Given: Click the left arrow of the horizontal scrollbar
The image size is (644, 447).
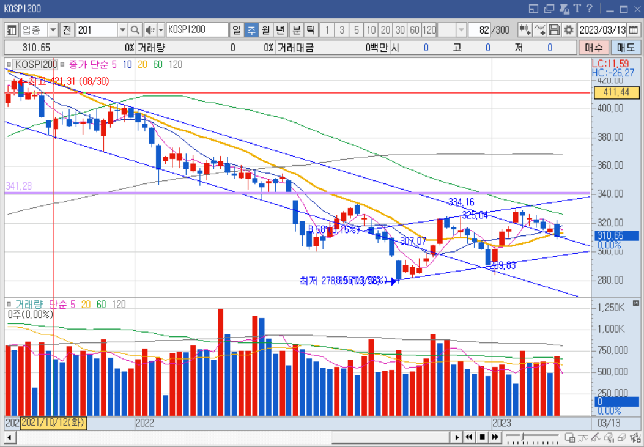Looking at the screenshot, I should point(9,437).
